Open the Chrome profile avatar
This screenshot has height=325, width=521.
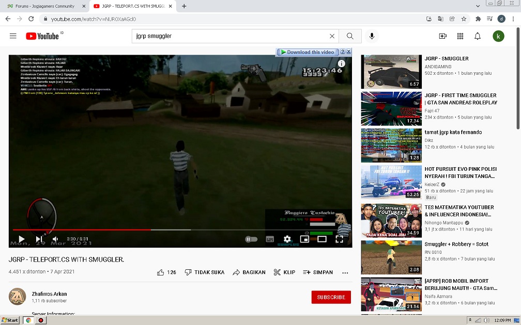[x=501, y=19]
